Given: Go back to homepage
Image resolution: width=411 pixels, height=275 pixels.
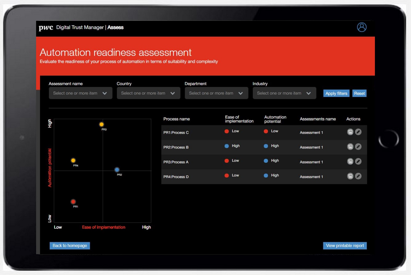Looking at the screenshot, I should click(x=70, y=246).
